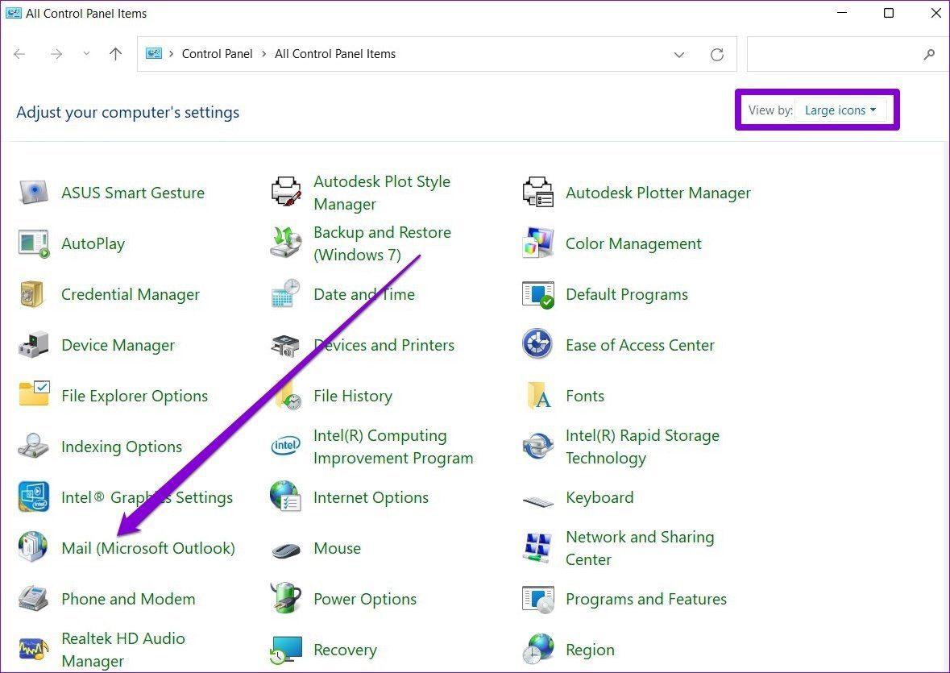Screen dimensions: 950x673
Task: Click the address bar Control Panel icon
Action: tap(154, 53)
